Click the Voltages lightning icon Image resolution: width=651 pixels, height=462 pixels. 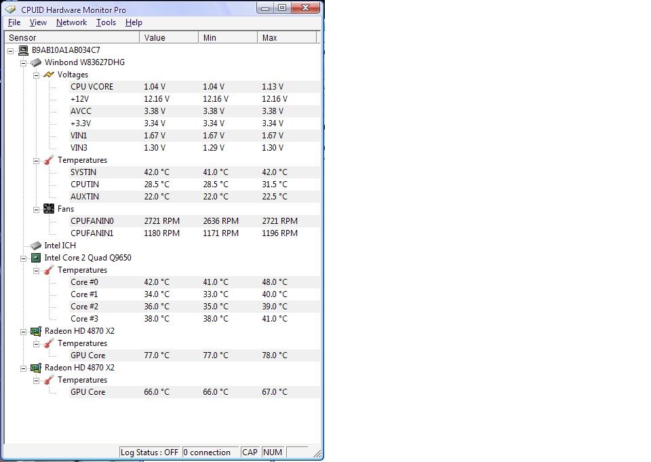coord(49,75)
